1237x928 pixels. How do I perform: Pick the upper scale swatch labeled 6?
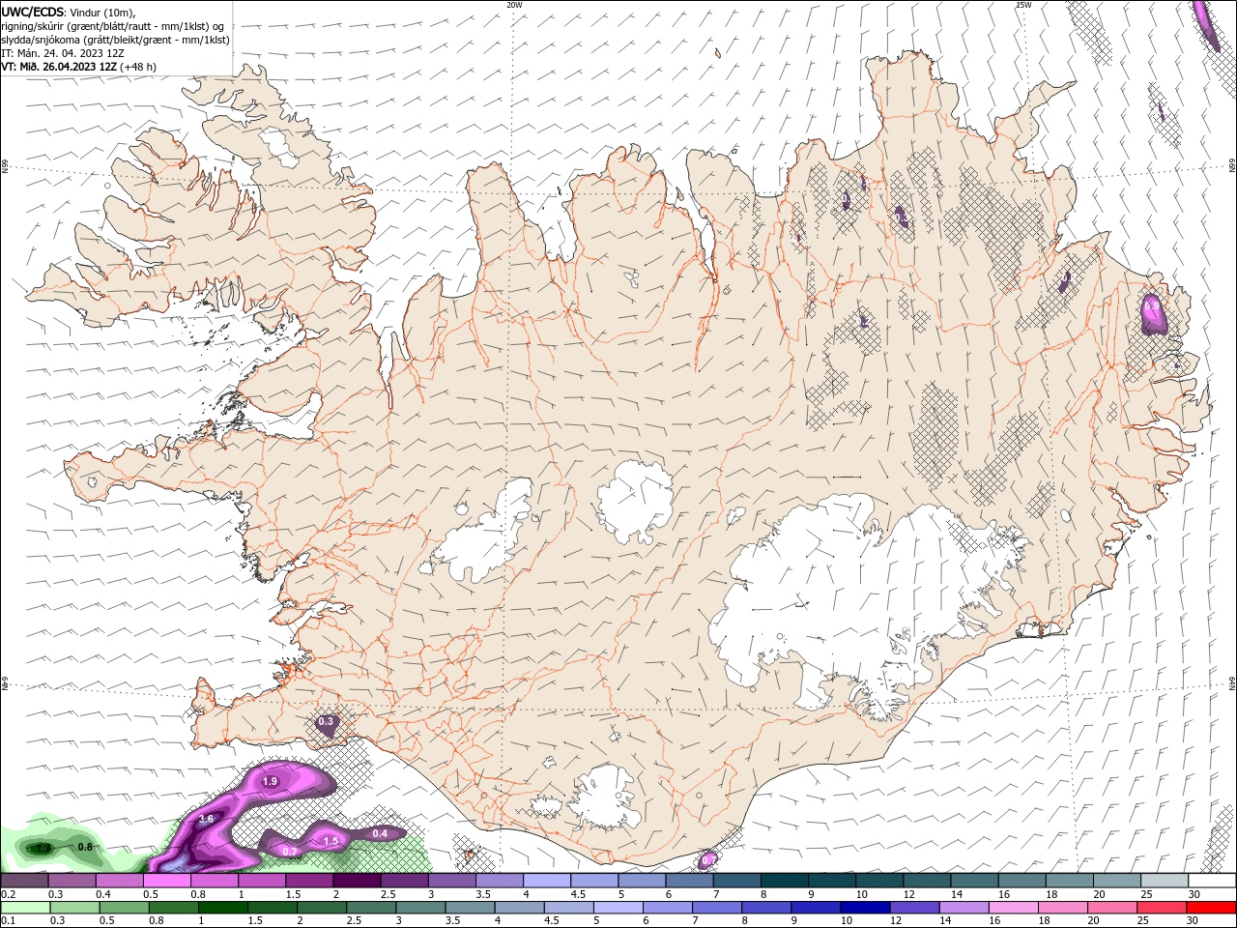(x=688, y=881)
